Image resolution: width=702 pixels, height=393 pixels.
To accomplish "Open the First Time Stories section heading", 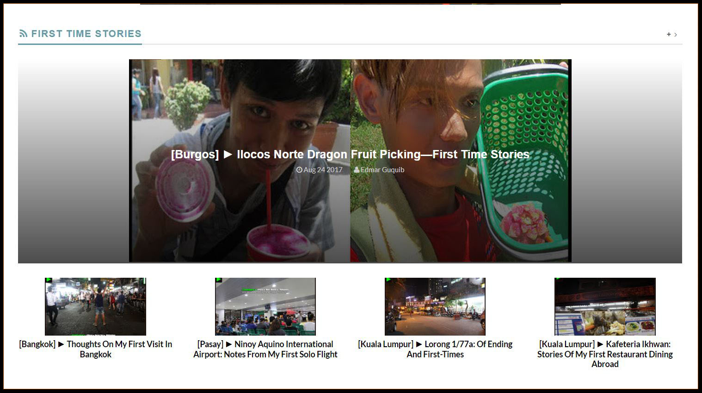I will coord(86,34).
